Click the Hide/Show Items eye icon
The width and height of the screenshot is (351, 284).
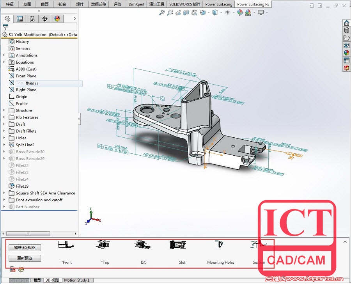[x=227, y=12]
